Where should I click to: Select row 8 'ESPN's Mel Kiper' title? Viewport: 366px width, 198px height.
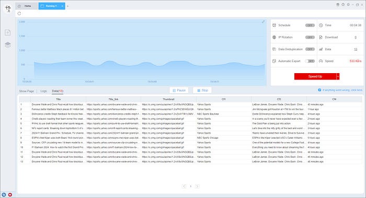click(58, 138)
